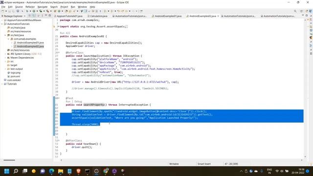The width and height of the screenshot is (313, 176).
Task: Select the target folder
Action: (14, 65)
